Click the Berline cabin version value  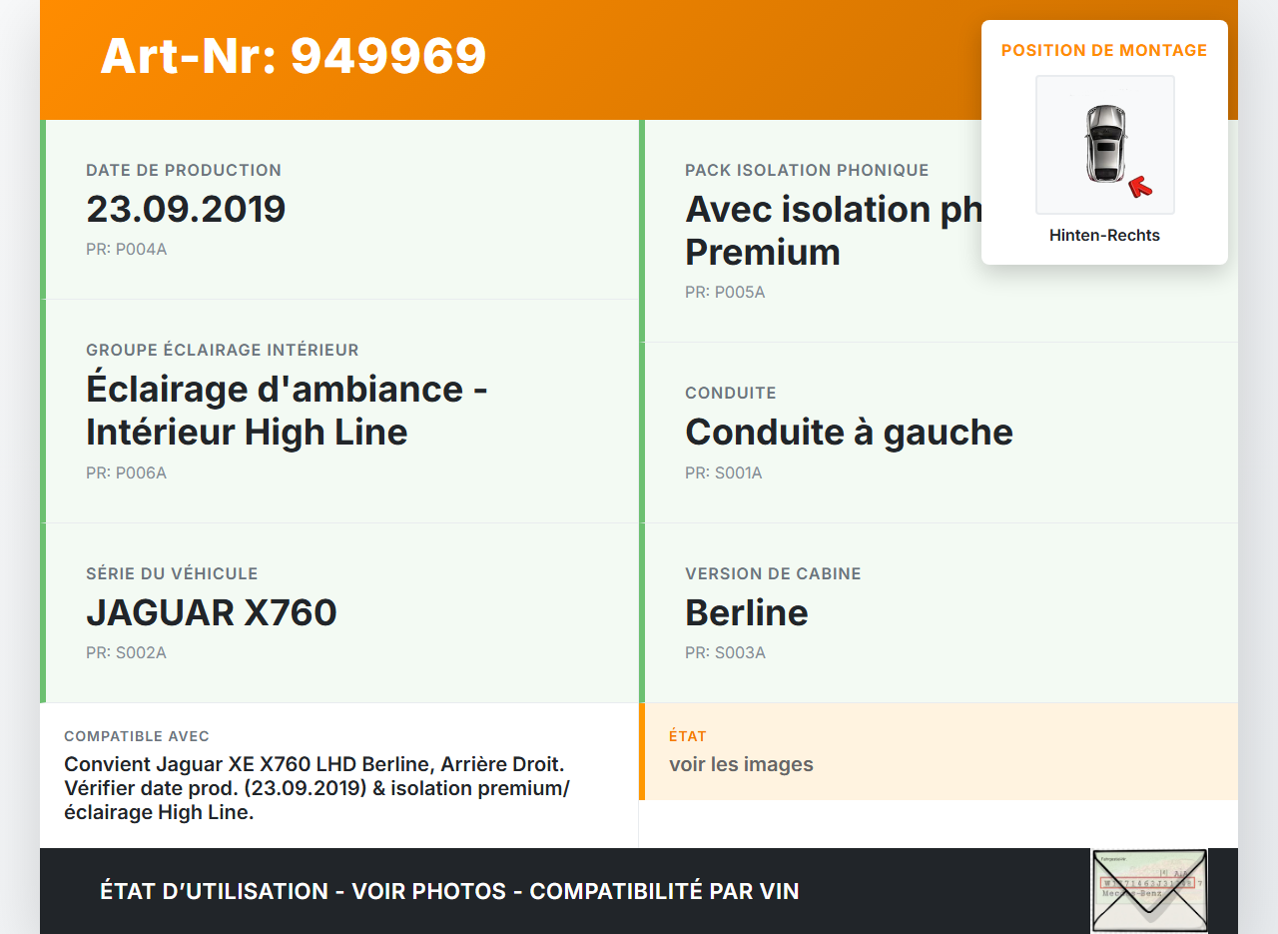pyautogui.click(x=746, y=612)
